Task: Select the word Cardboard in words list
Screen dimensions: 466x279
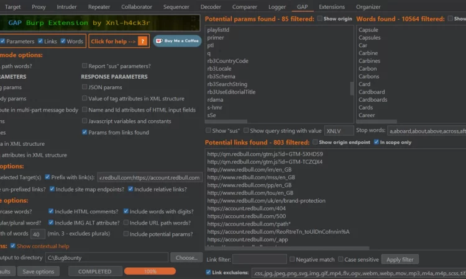Action: (372, 92)
